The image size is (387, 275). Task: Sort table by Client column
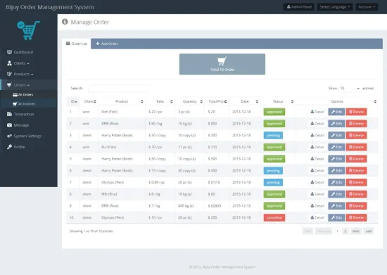[89, 101]
